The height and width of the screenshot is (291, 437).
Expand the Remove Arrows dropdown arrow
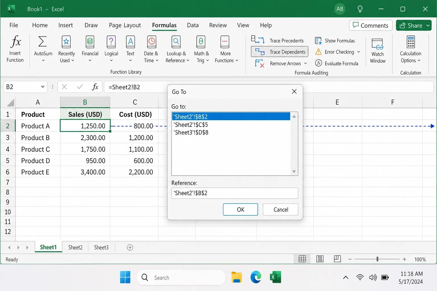(306, 63)
